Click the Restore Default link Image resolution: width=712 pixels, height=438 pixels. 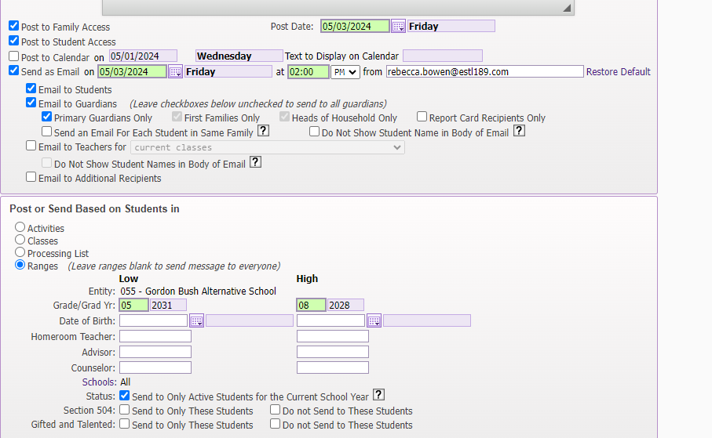(618, 71)
